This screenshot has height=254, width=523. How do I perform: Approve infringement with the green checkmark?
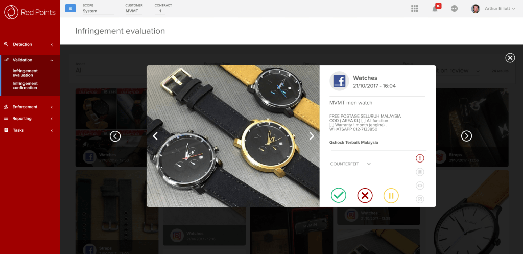click(339, 195)
